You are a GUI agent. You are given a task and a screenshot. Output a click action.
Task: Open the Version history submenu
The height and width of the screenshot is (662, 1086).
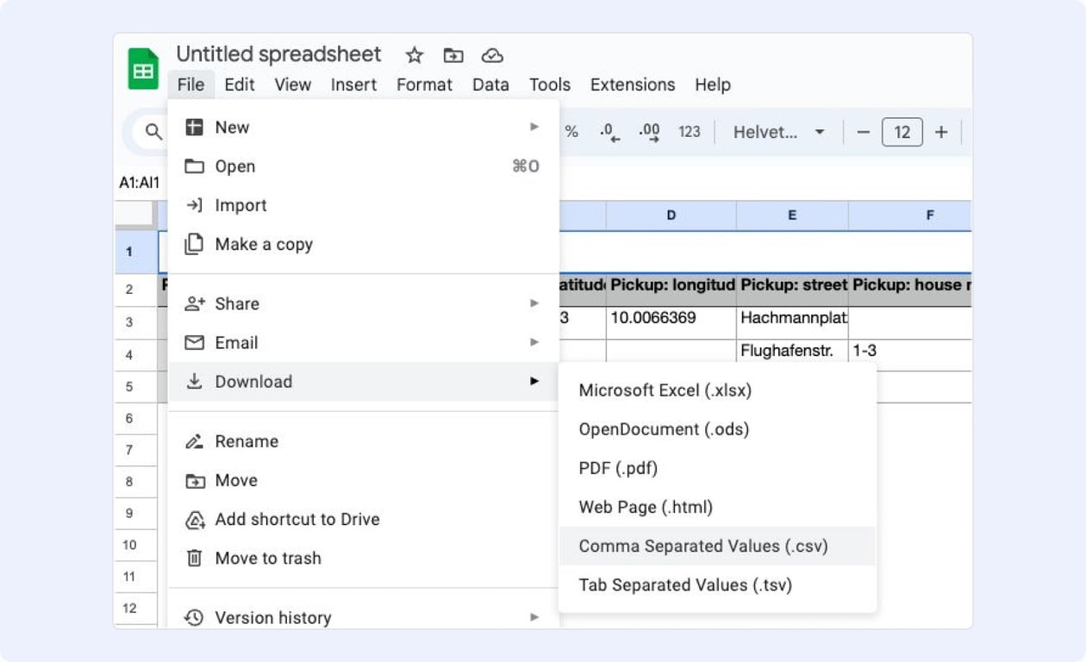(x=364, y=617)
